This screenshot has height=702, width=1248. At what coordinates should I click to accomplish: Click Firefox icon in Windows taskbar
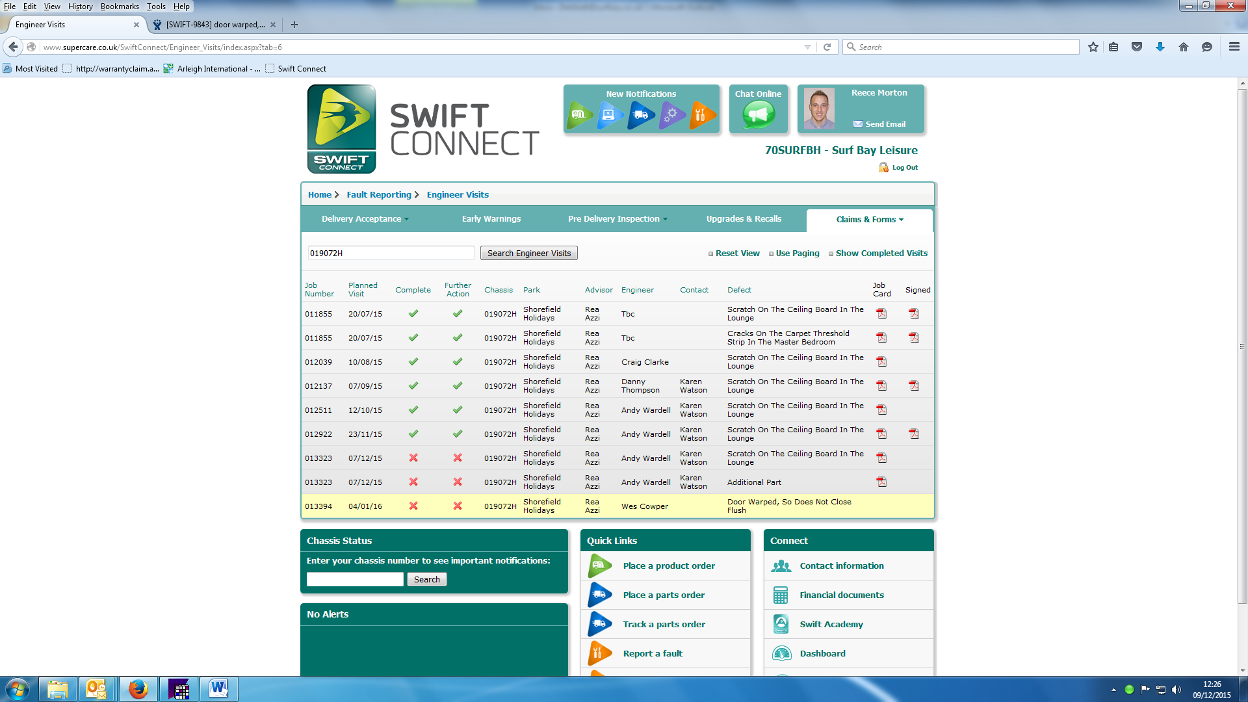(138, 689)
